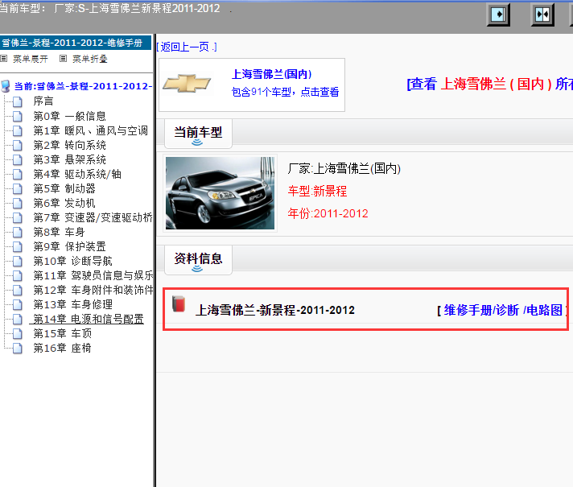Go back via 返回上一页 link
The width and height of the screenshot is (573, 487).
pos(187,47)
